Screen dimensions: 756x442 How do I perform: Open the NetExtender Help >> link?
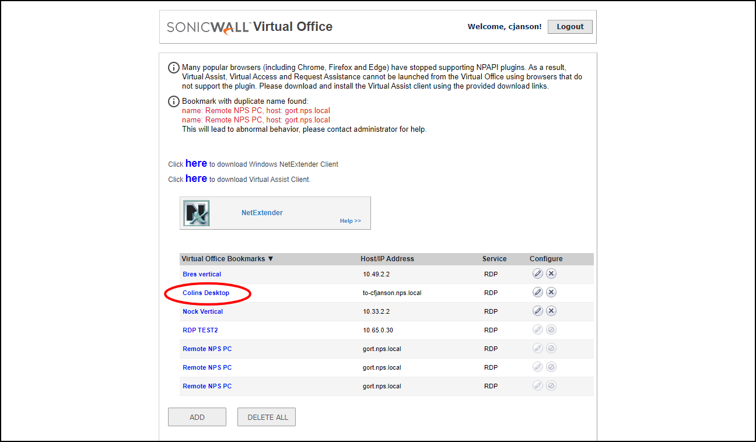coord(351,221)
